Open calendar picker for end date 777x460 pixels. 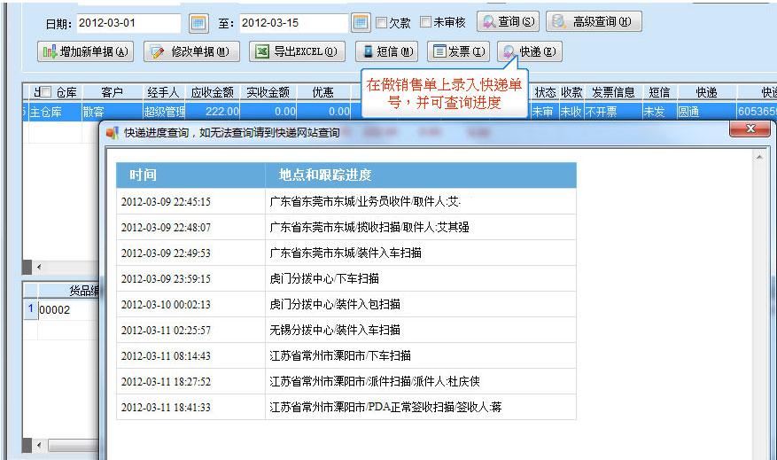coord(361,22)
